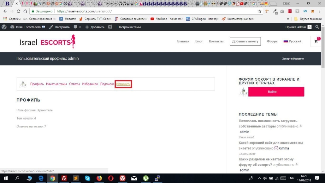Open the YouTube bookmark
The height and width of the screenshot is (183, 325).
[x=166, y=19]
